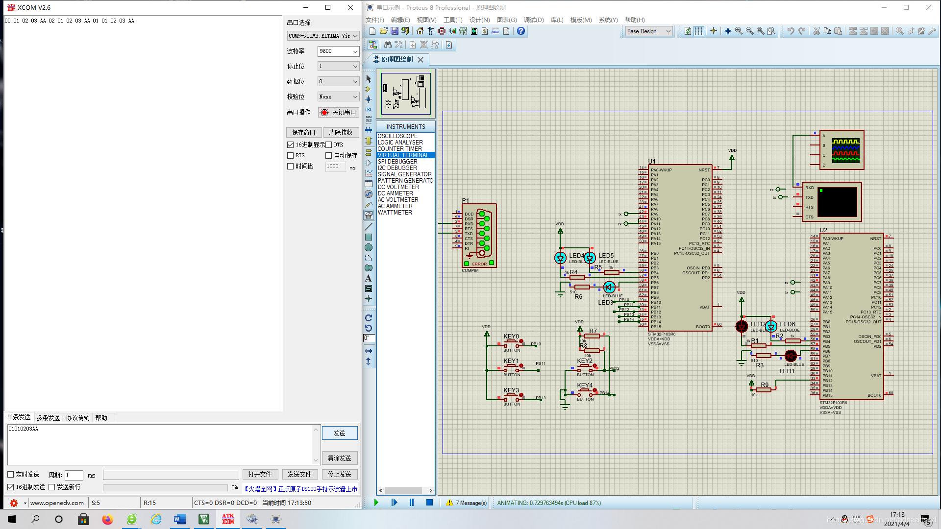Open baud rate 9600 dropdown
The width and height of the screenshot is (941, 529).
338,51
